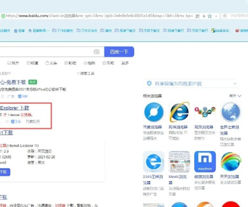Open 搜索工具 filter options
The height and width of the screenshot is (207, 248).
click(x=86, y=74)
